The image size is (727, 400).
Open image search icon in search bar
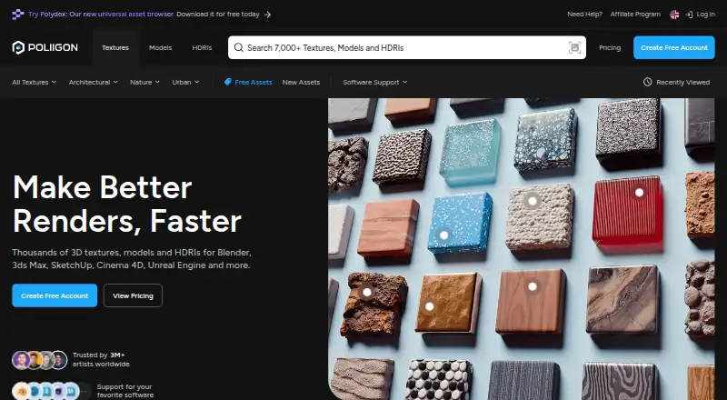tap(574, 47)
